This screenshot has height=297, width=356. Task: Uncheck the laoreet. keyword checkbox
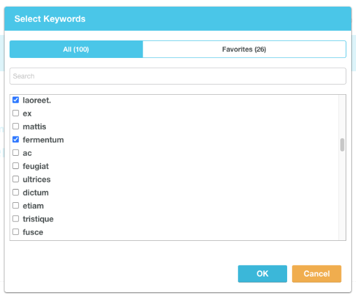[16, 100]
